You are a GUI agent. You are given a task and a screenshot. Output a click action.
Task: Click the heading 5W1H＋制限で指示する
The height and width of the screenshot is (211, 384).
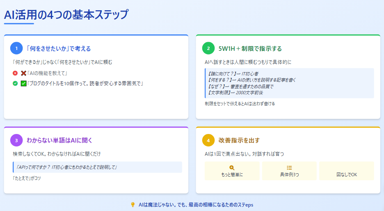[x=250, y=48]
